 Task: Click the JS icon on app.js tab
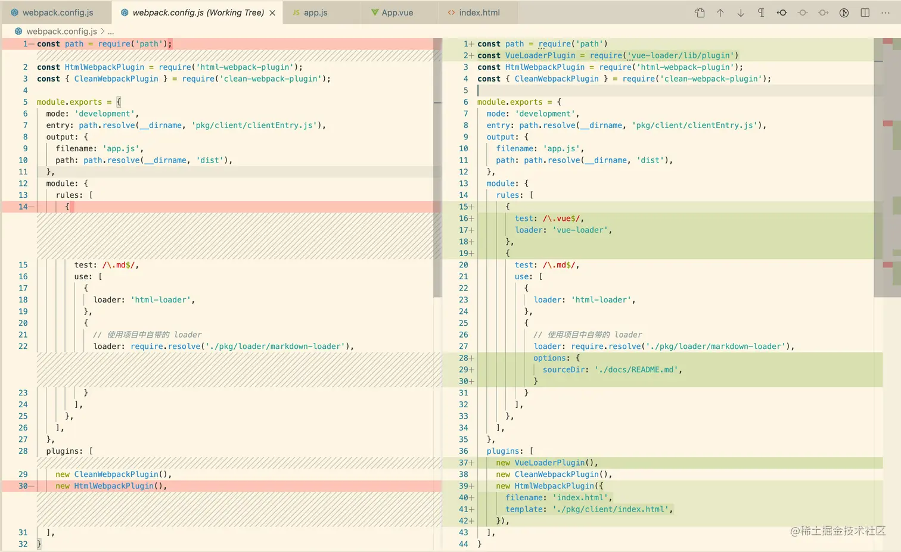pyautogui.click(x=296, y=13)
